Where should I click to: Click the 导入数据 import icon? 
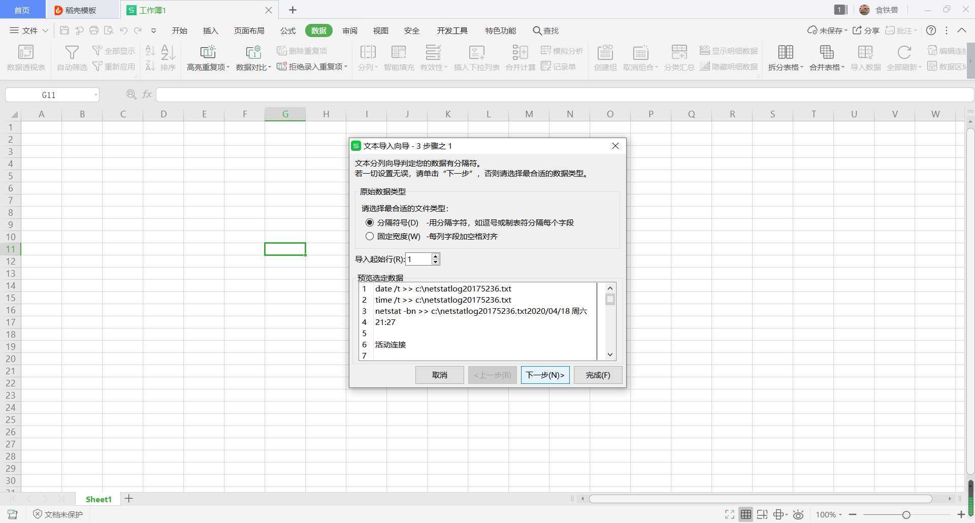coord(865,52)
